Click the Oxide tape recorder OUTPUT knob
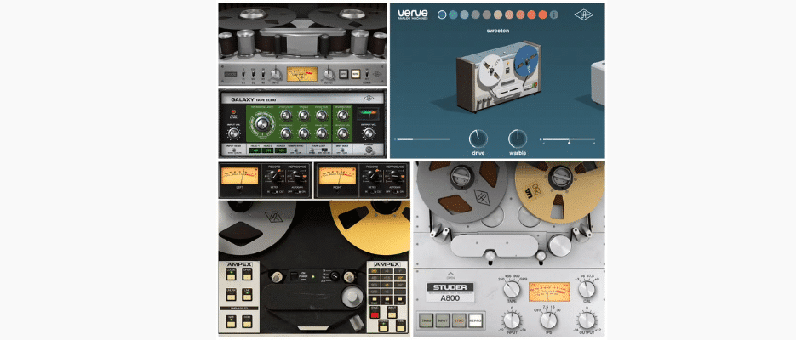 [x=329, y=74]
